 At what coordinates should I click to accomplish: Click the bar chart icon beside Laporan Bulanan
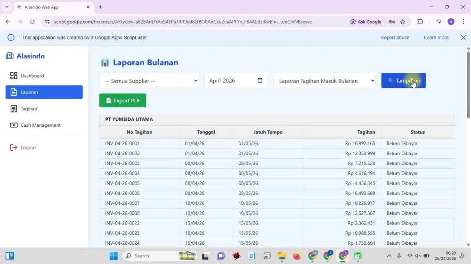coord(105,62)
